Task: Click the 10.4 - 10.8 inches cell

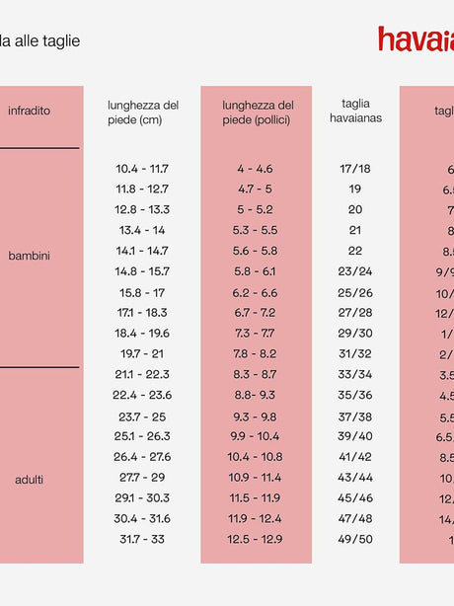Action: [x=255, y=457]
